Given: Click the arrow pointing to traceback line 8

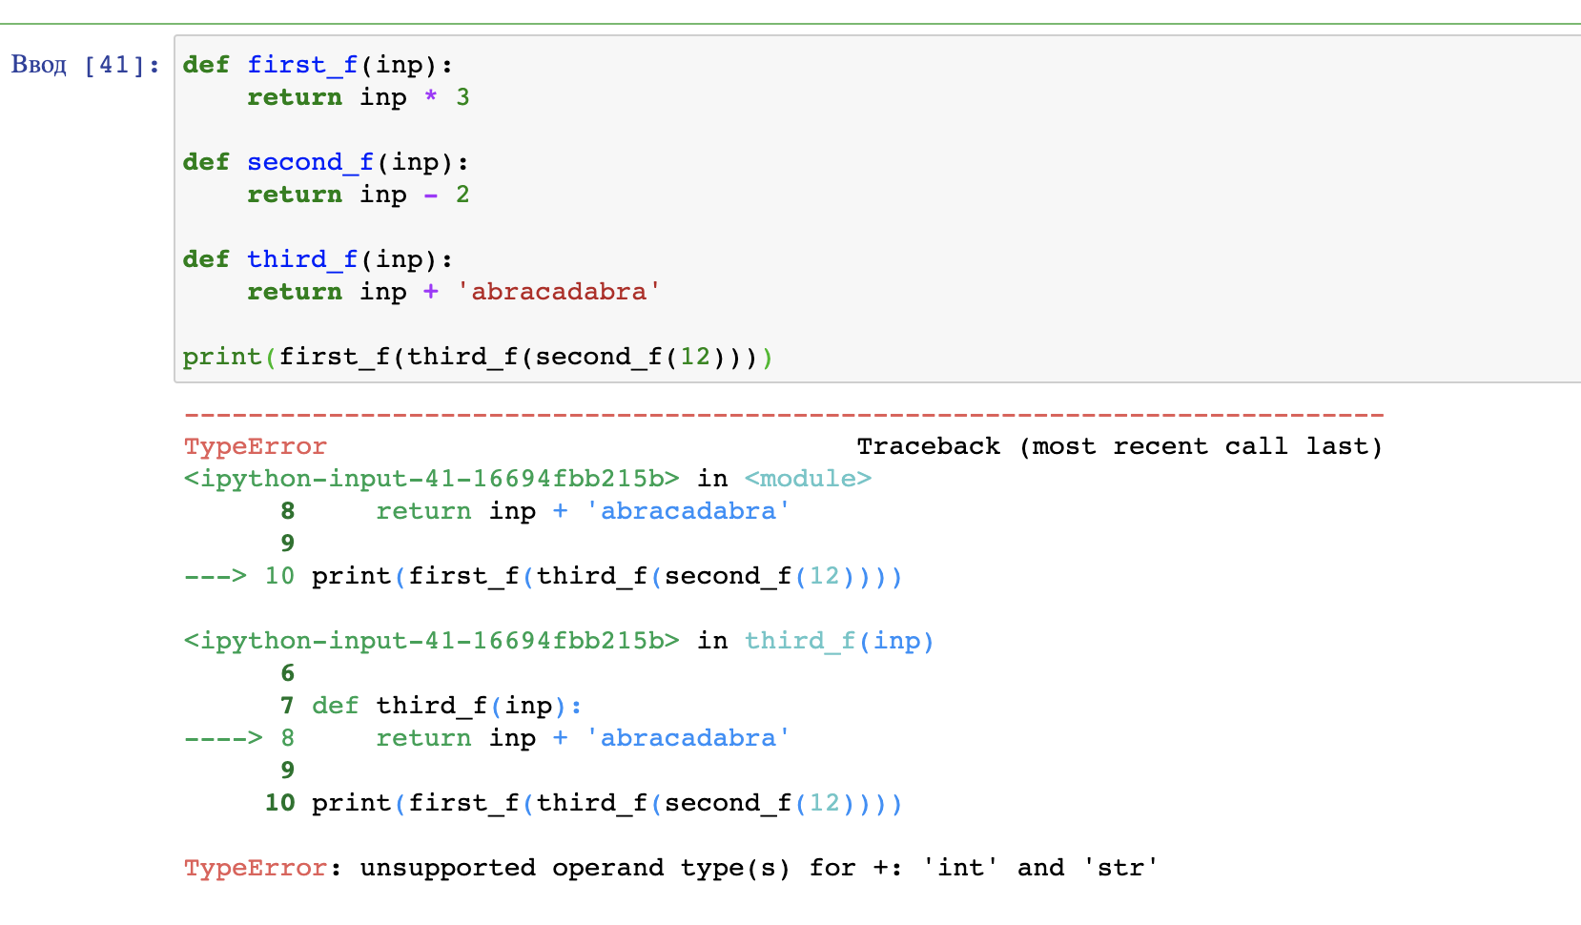Looking at the screenshot, I should pos(222,738).
